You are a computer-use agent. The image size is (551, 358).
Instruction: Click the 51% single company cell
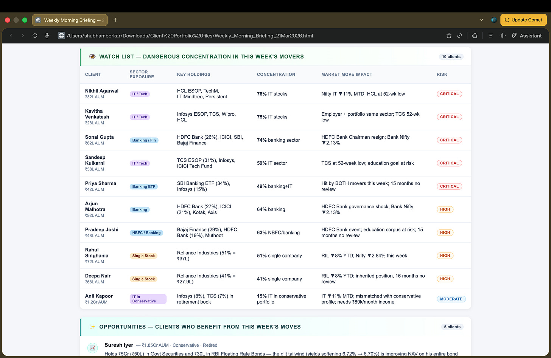pos(279,256)
